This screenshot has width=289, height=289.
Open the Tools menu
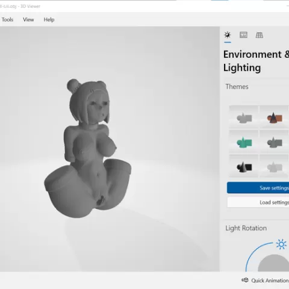click(7, 20)
